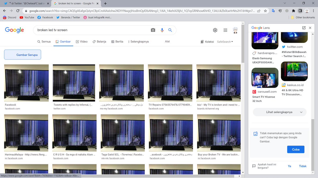Click the boards.4channel.org source link

(208, 109)
